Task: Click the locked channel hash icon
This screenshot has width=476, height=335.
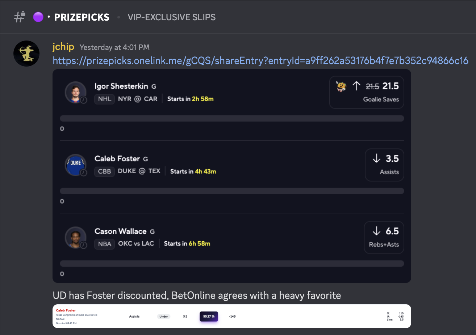Action: (x=19, y=17)
